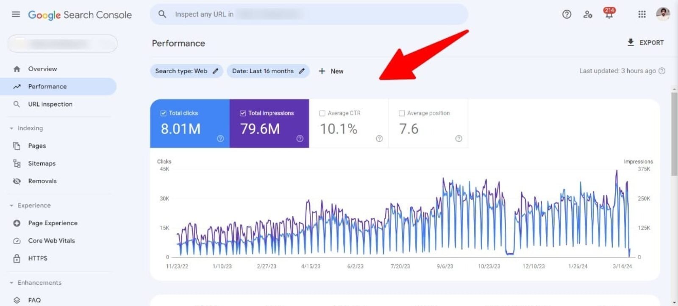Click the 79.6M total impressions value
The height and width of the screenshot is (306, 678).
(260, 129)
